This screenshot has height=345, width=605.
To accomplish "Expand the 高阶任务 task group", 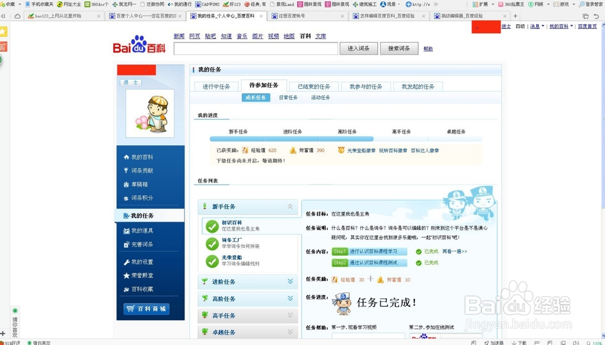I will [x=290, y=298].
